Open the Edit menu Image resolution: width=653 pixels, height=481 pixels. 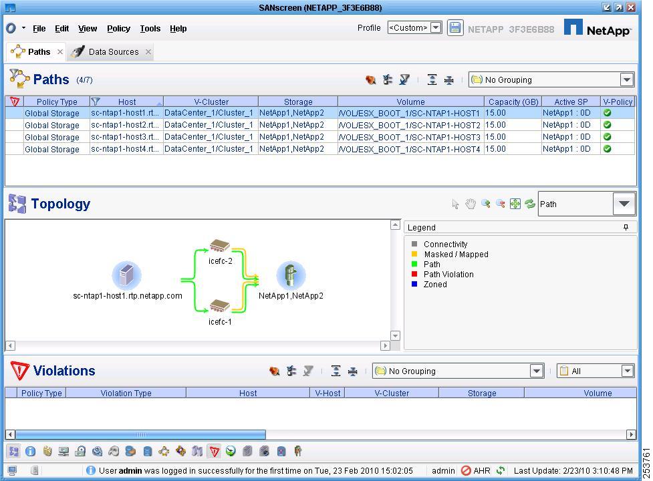[x=61, y=28]
